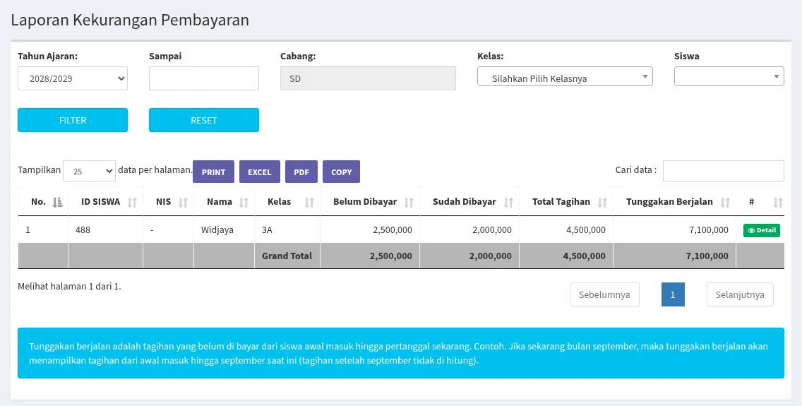
Task: Open the Siswa dropdown
Action: (x=729, y=76)
